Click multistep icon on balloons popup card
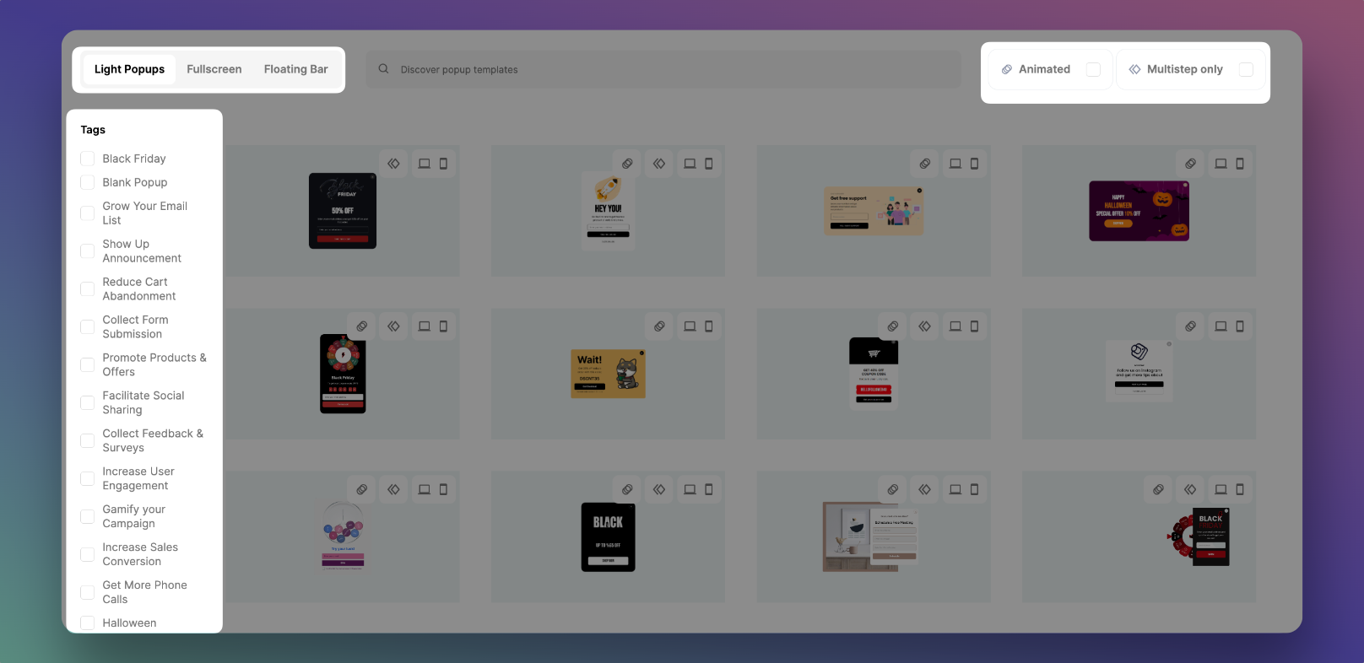 tap(393, 489)
